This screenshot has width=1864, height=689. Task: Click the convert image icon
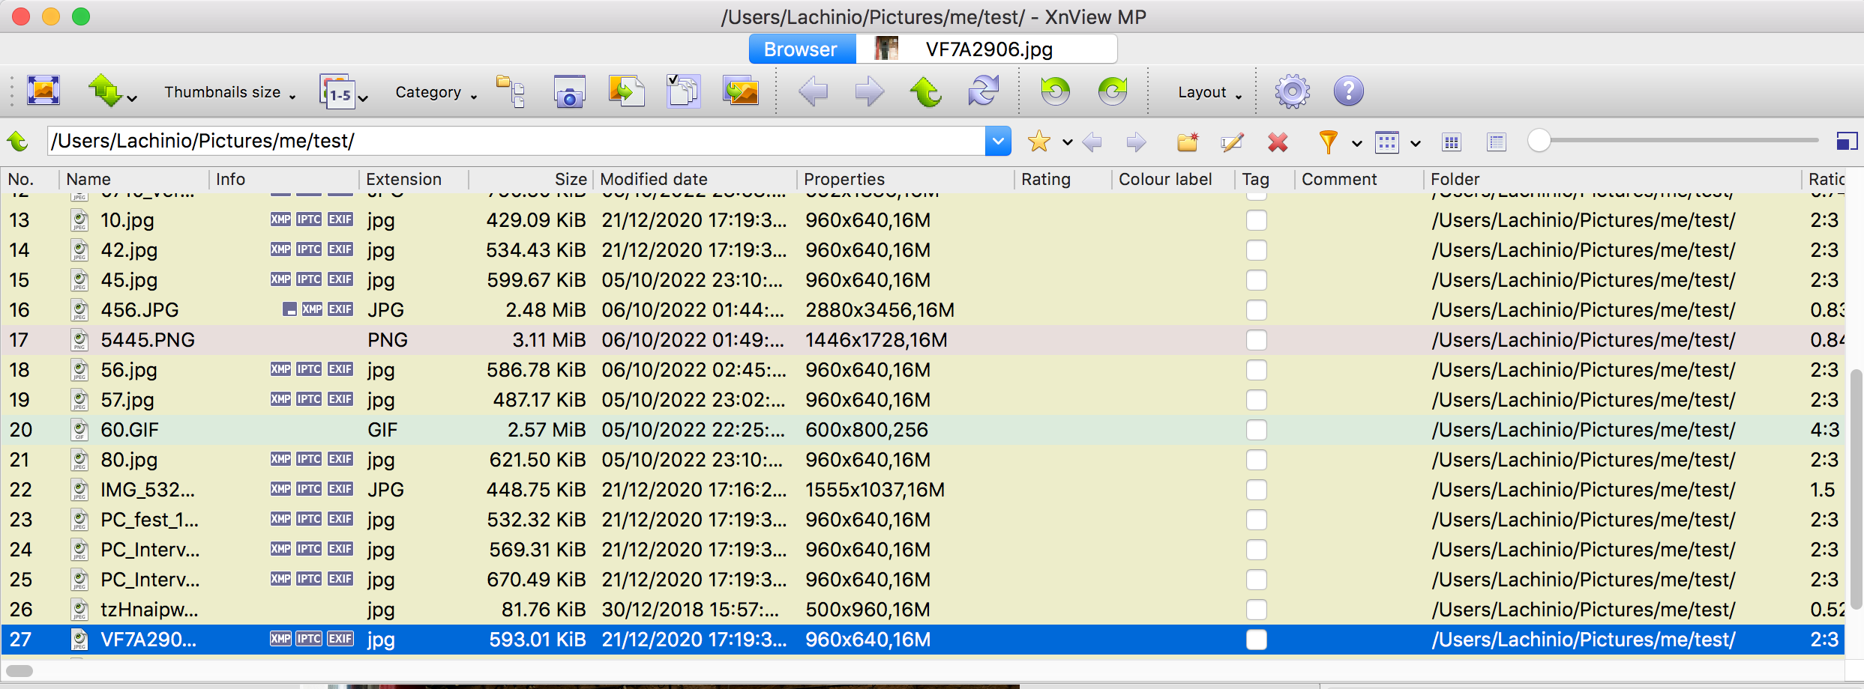626,91
